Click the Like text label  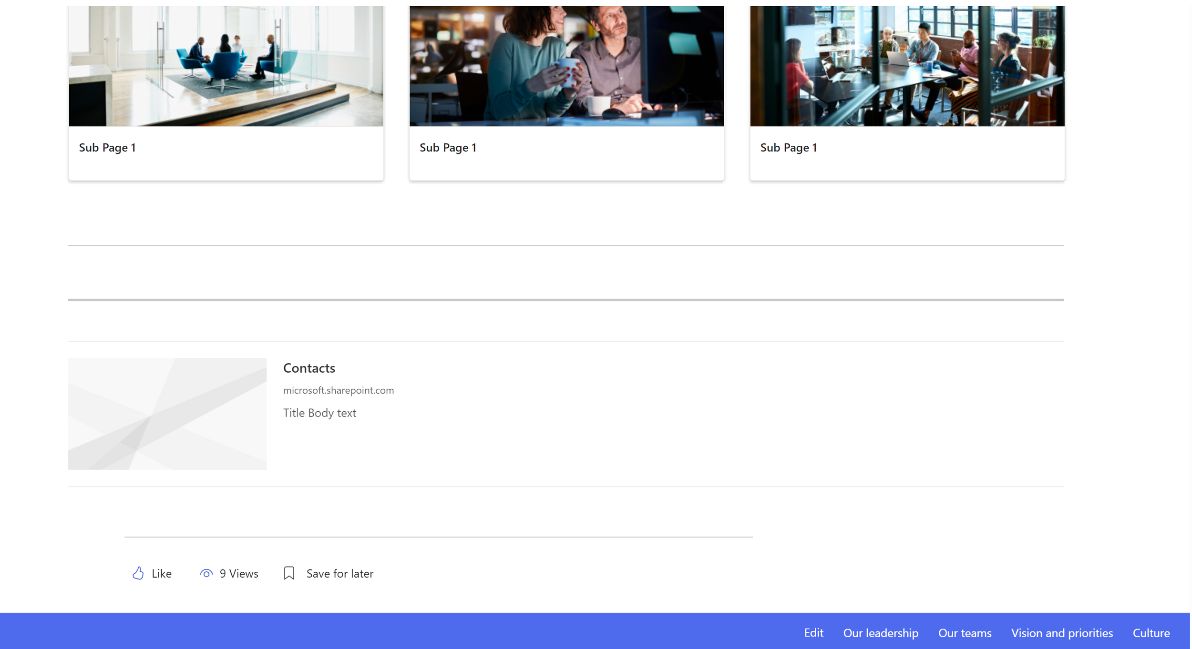pyautogui.click(x=162, y=573)
